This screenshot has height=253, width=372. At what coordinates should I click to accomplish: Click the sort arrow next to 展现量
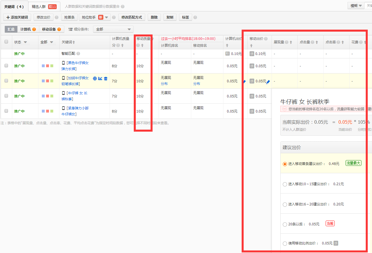coord(291,42)
